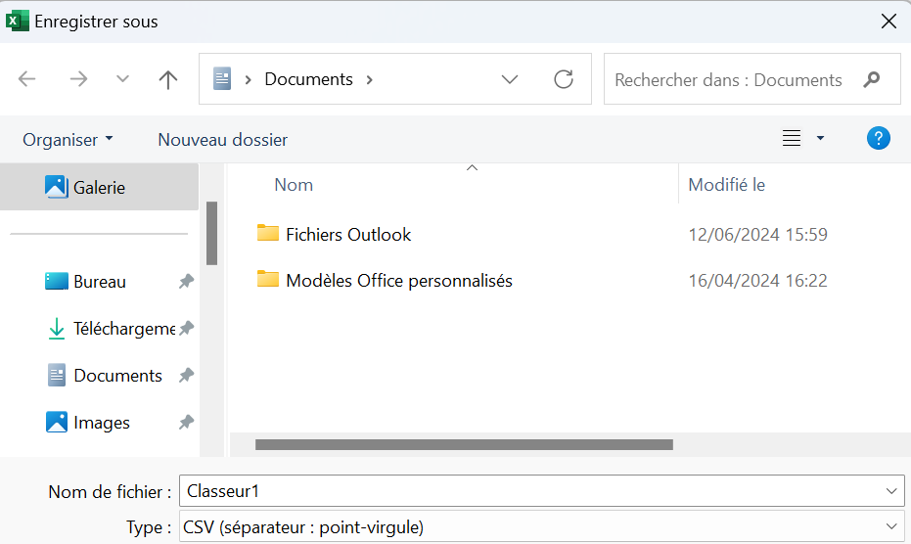Open the blue help icon

click(x=879, y=139)
